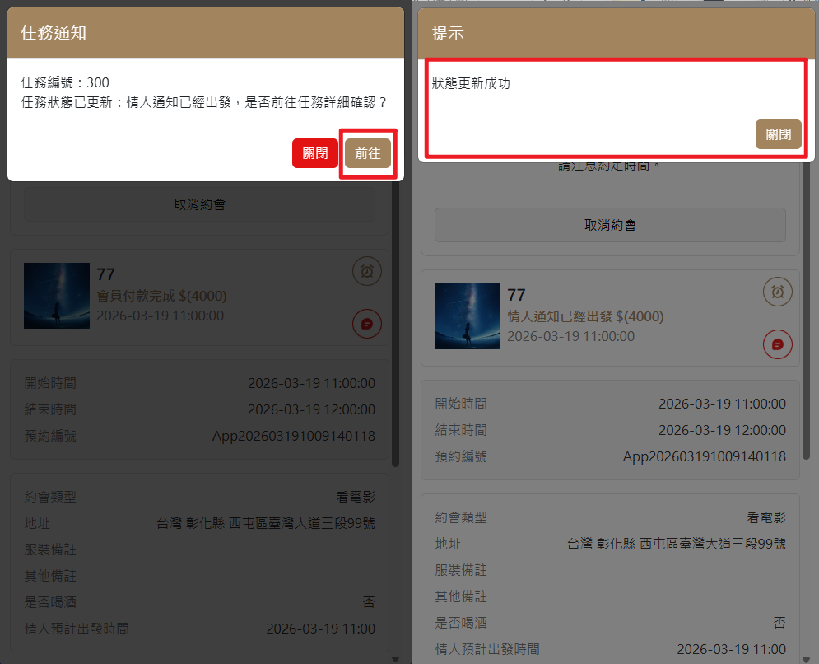Viewport: 819px width, 664px height.
Task: Click 否 value in right panel
Action: pyautogui.click(x=779, y=623)
